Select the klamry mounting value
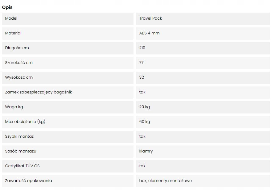 (146, 151)
